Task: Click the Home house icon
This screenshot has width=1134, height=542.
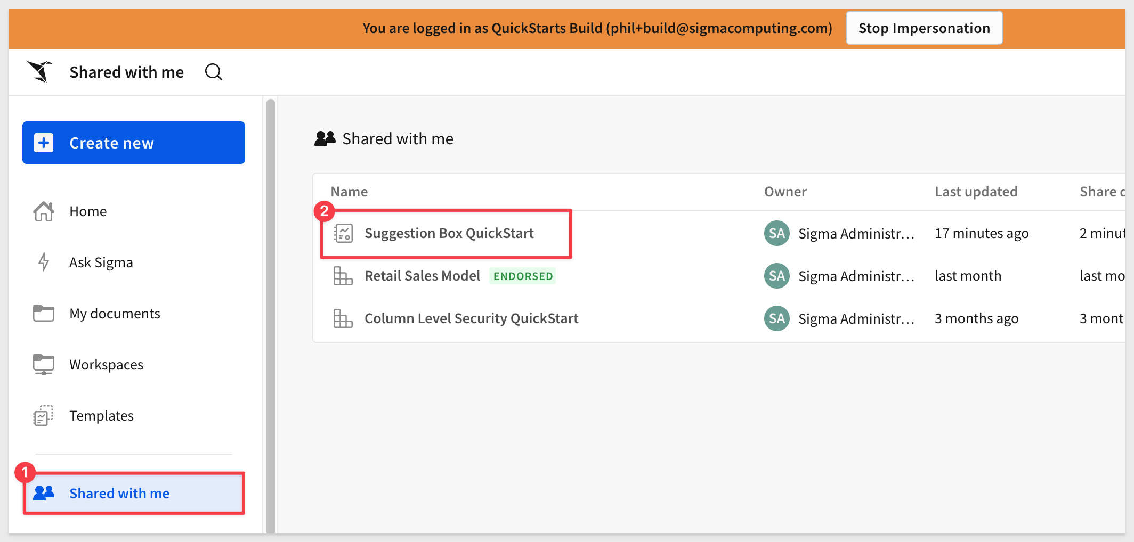Action: (44, 211)
